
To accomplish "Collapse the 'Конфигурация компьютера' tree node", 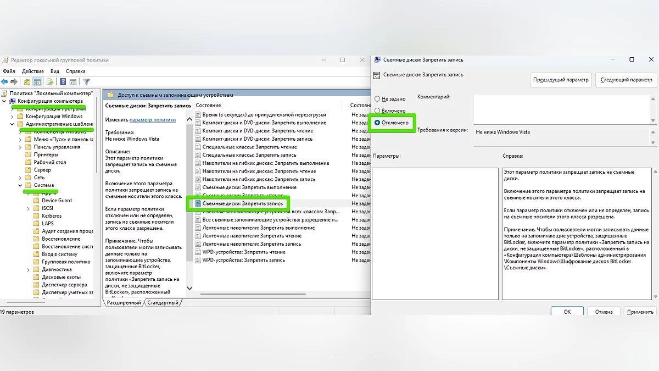I will tap(4, 101).
